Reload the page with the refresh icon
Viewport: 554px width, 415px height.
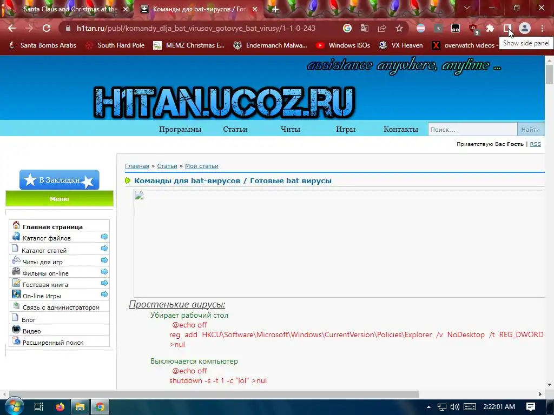(x=47, y=28)
